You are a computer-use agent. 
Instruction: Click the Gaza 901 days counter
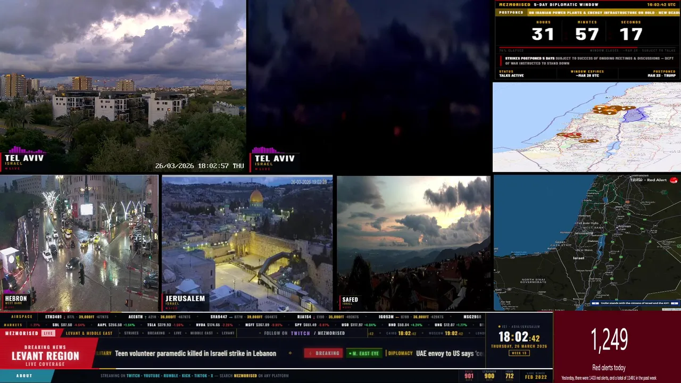click(469, 375)
